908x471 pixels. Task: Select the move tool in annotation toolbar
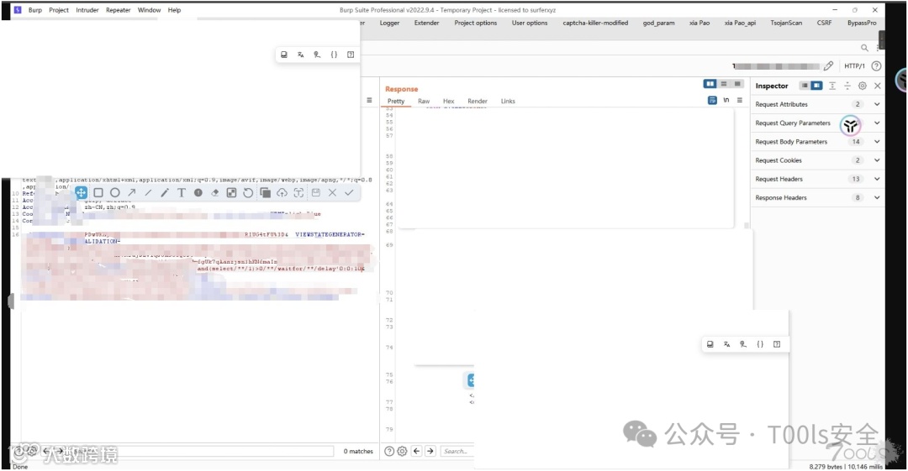(x=81, y=193)
